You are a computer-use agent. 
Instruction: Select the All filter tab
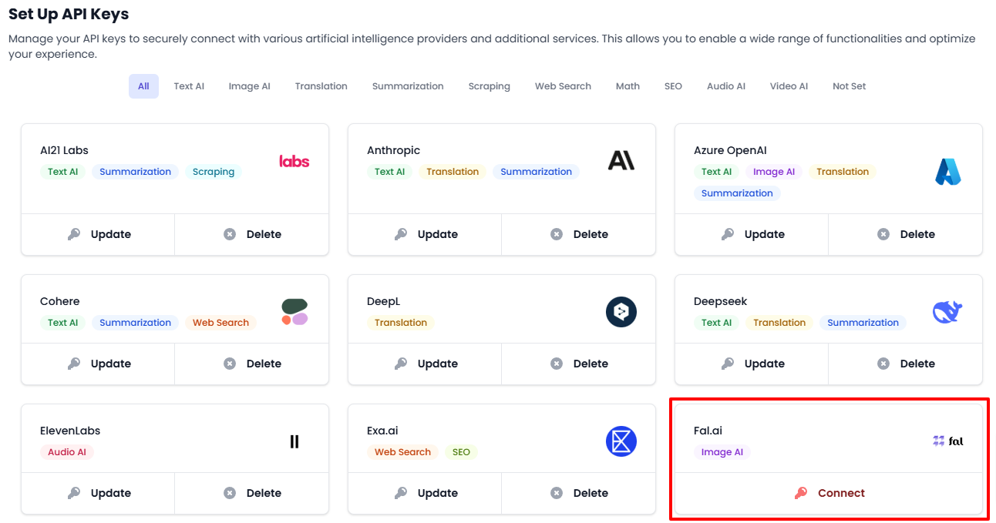tap(143, 86)
